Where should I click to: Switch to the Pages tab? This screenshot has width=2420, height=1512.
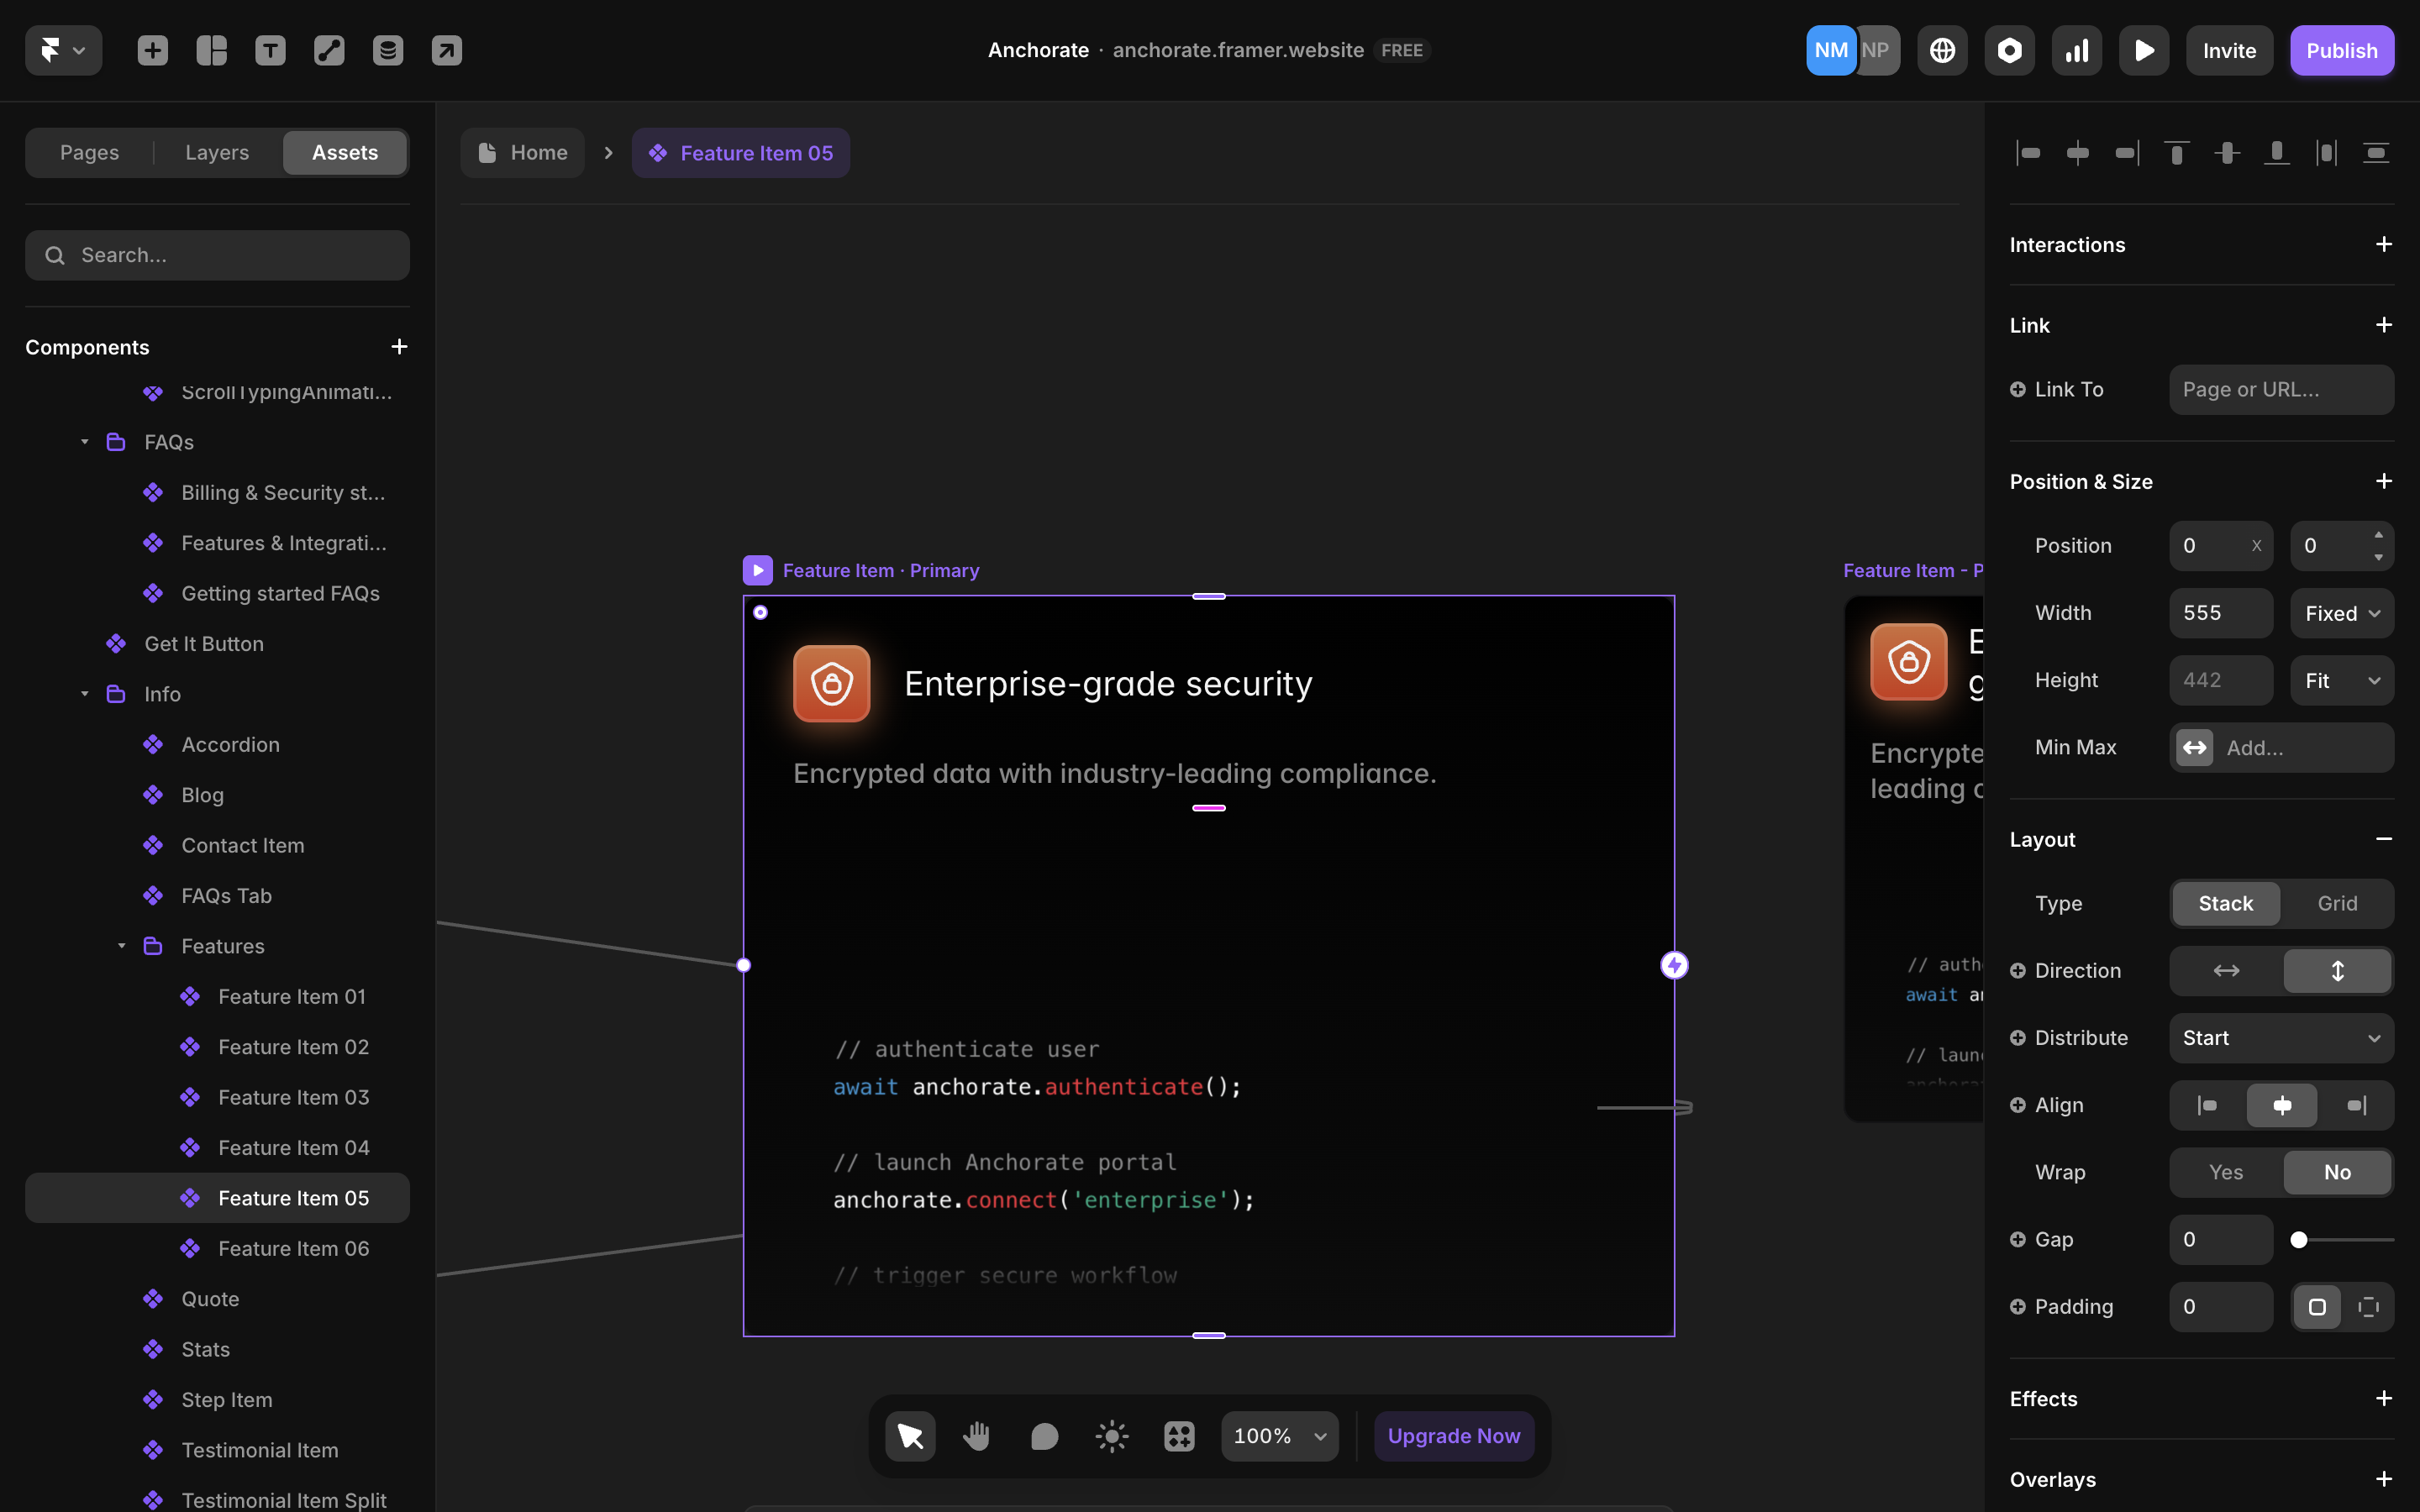(x=89, y=152)
